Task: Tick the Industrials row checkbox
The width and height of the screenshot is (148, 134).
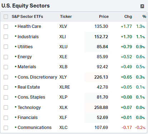Action: click(6, 37)
